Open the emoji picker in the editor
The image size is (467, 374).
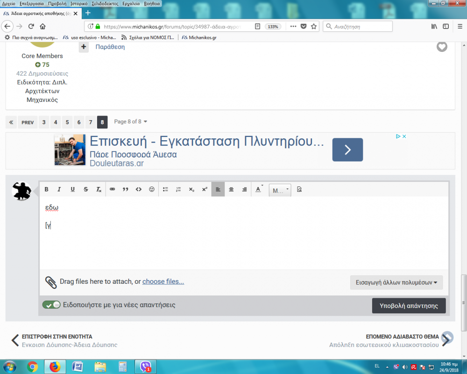(152, 189)
